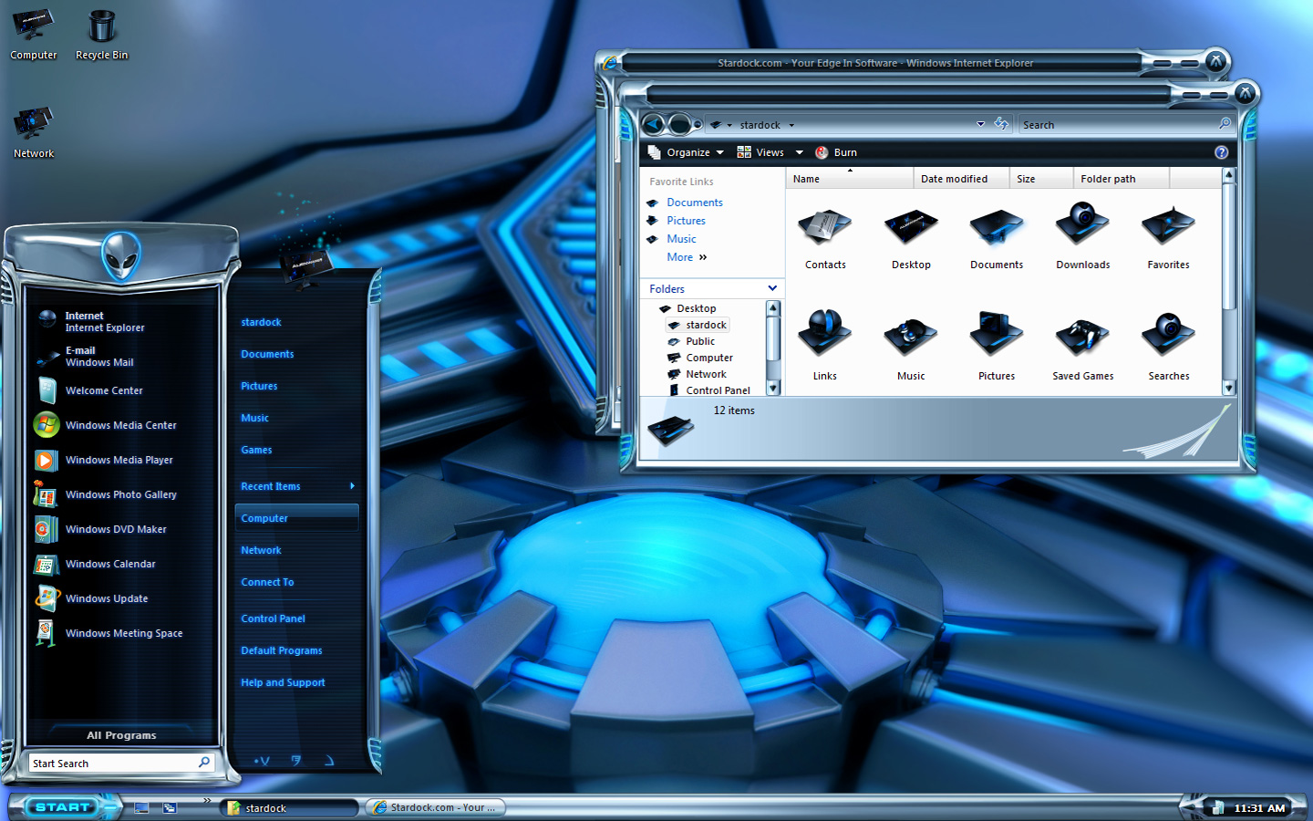The height and width of the screenshot is (821, 1313).
Task: Select Computer in Start menu
Action: click(296, 518)
